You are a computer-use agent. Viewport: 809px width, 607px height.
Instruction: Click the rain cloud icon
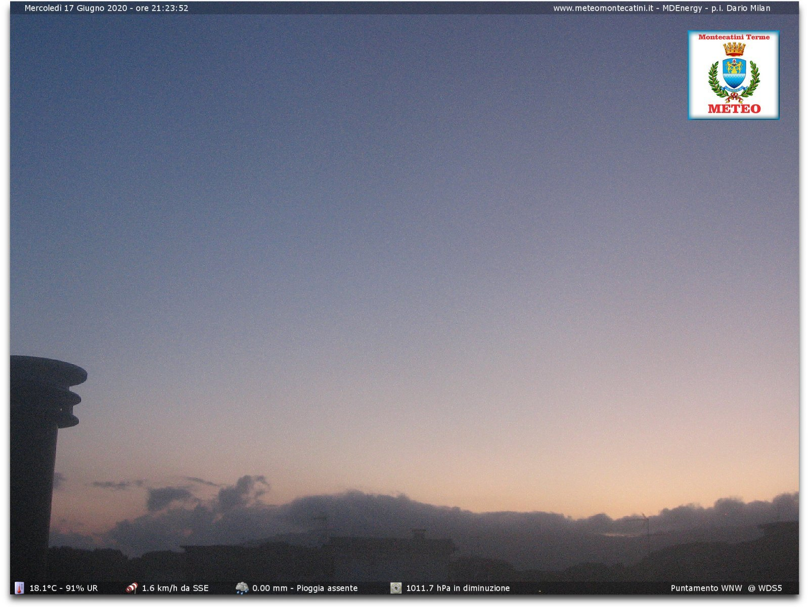(242, 588)
